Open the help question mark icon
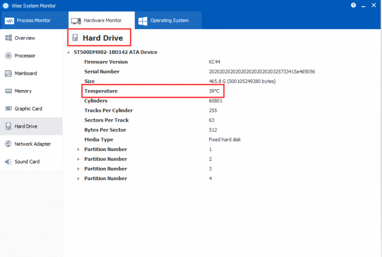This screenshot has height=257, width=382. point(353,5)
